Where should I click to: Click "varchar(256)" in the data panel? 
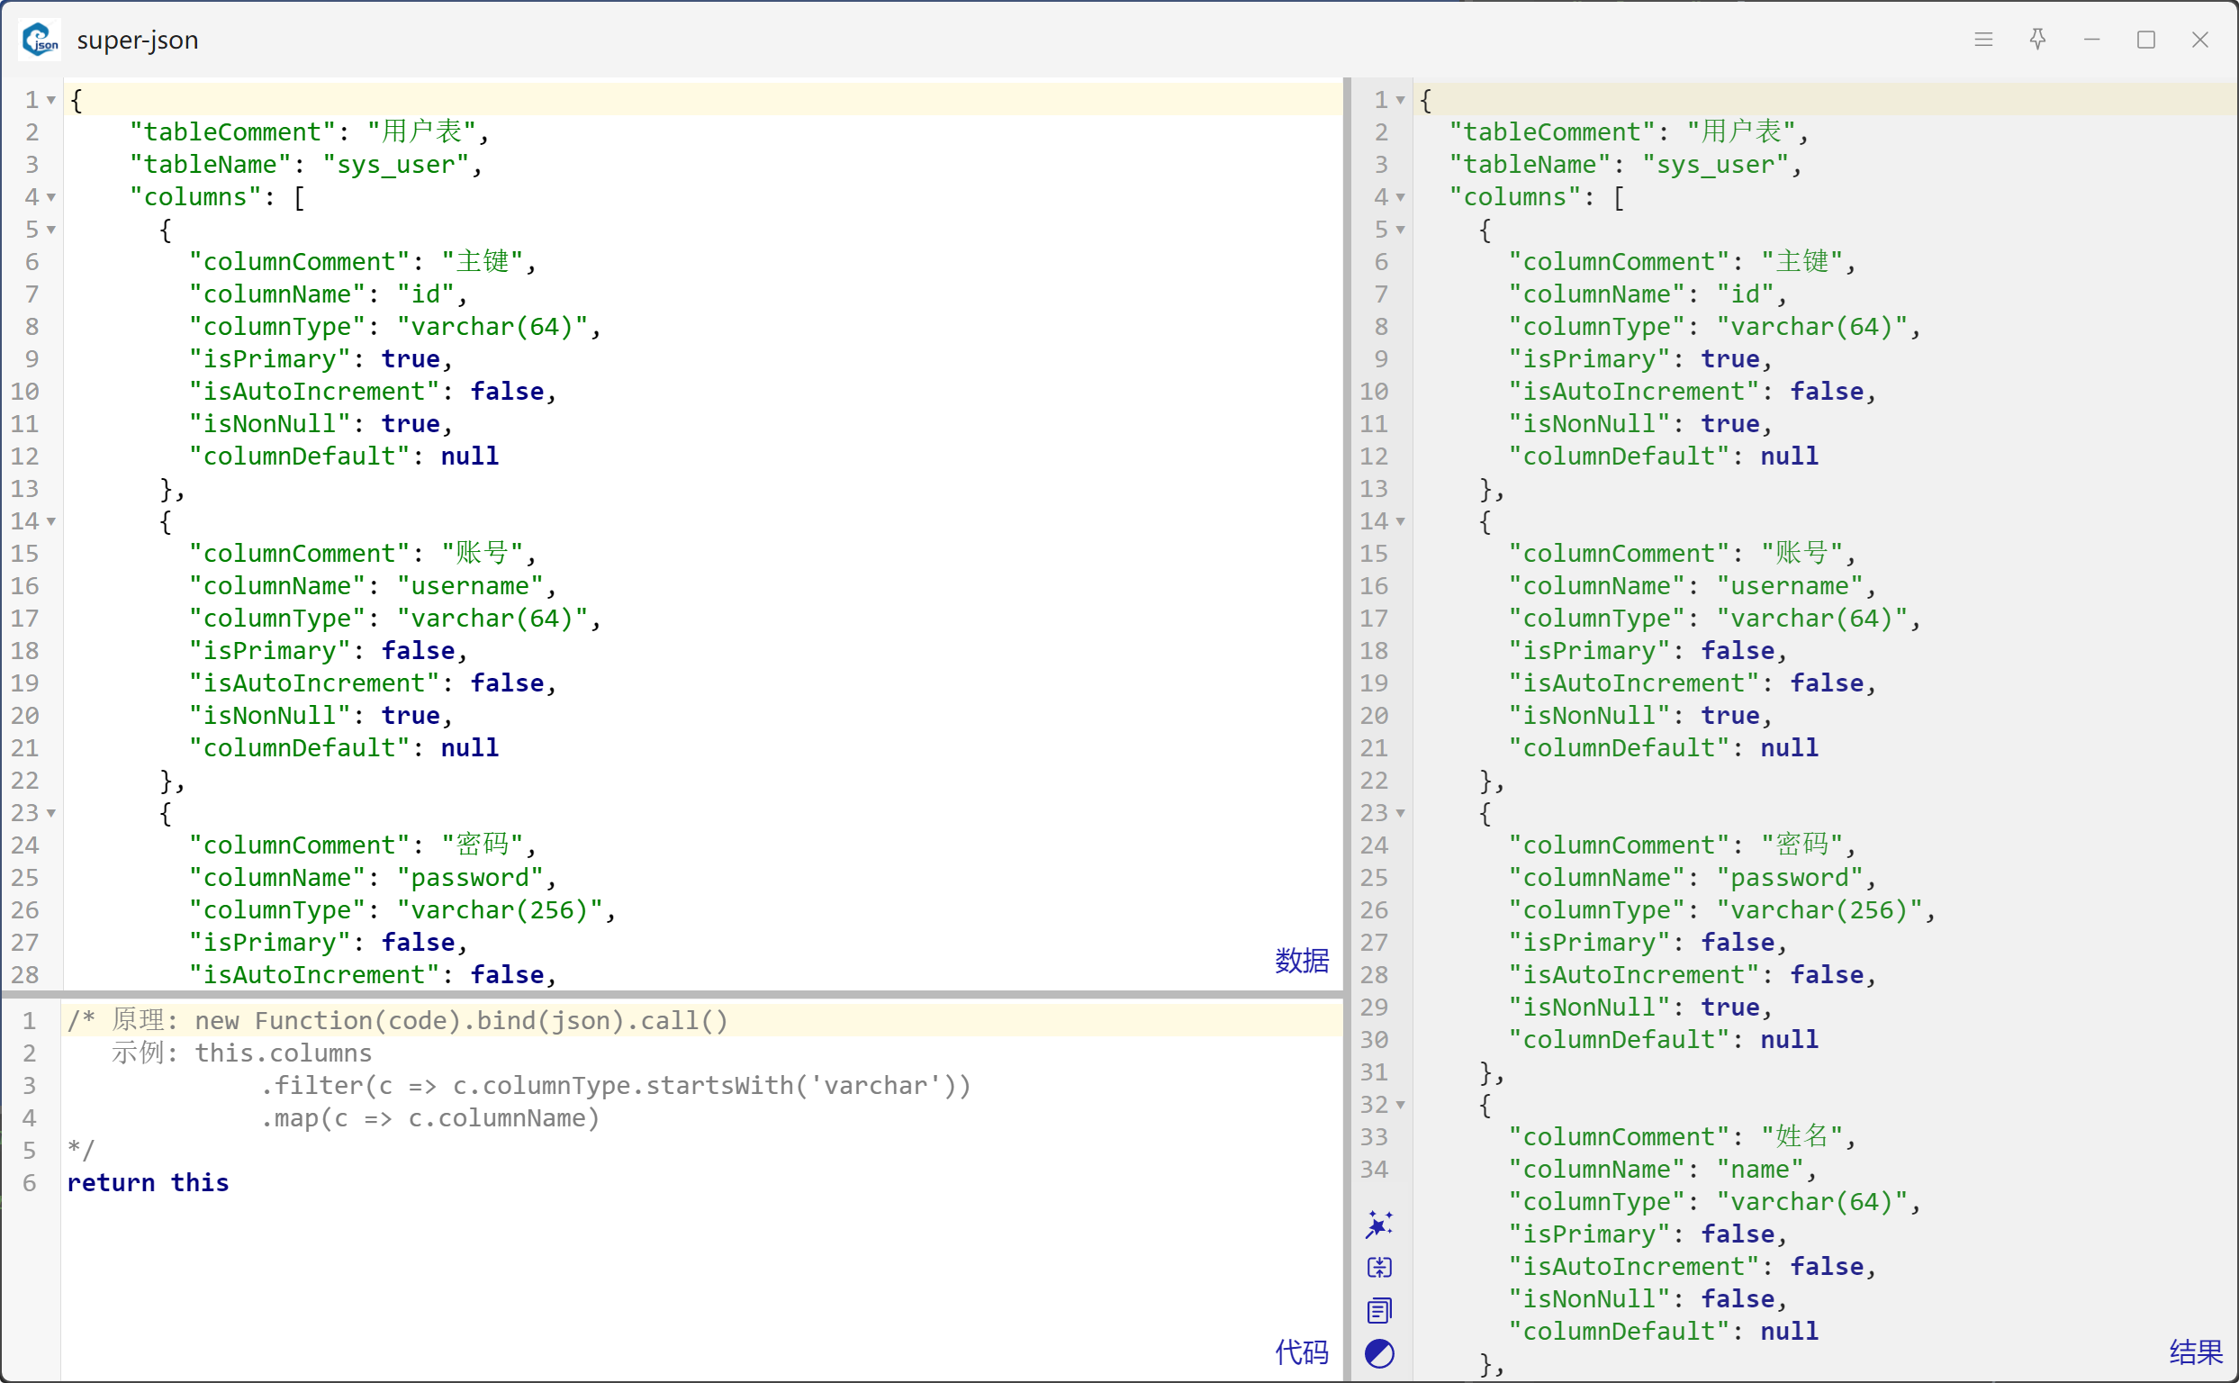coord(501,910)
